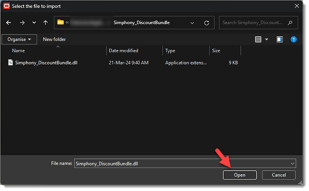Click the dll file icon
Screen dimensions: 309x191
pyautogui.click(x=10, y=63)
